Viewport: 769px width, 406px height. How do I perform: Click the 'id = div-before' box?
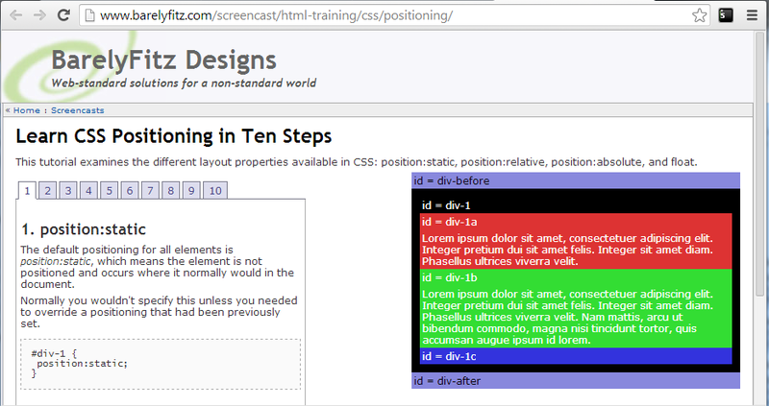(575, 180)
